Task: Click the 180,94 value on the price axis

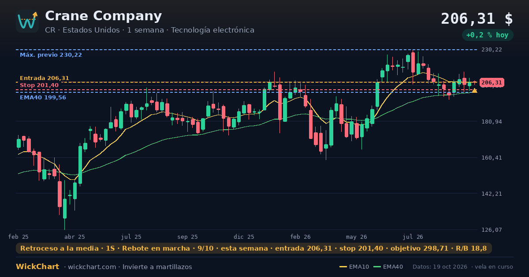Action: pos(491,121)
